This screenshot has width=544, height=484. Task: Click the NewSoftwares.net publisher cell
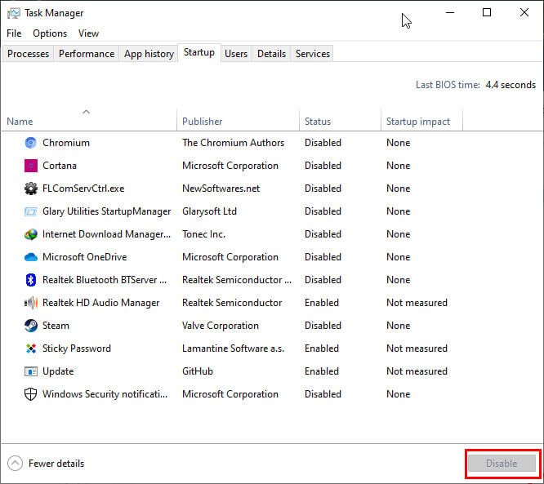(221, 189)
